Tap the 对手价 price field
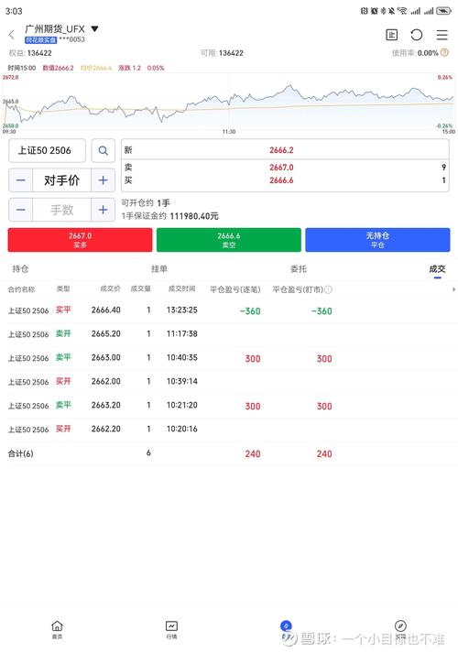 click(61, 180)
